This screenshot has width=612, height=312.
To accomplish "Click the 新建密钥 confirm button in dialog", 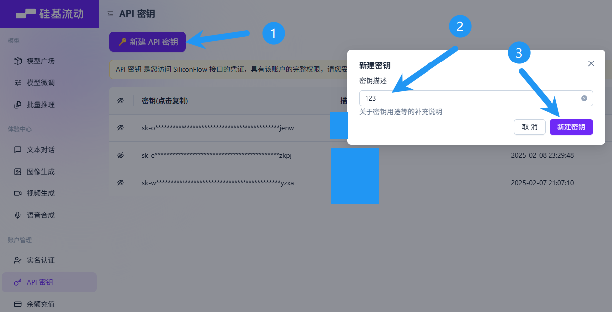I will point(571,127).
